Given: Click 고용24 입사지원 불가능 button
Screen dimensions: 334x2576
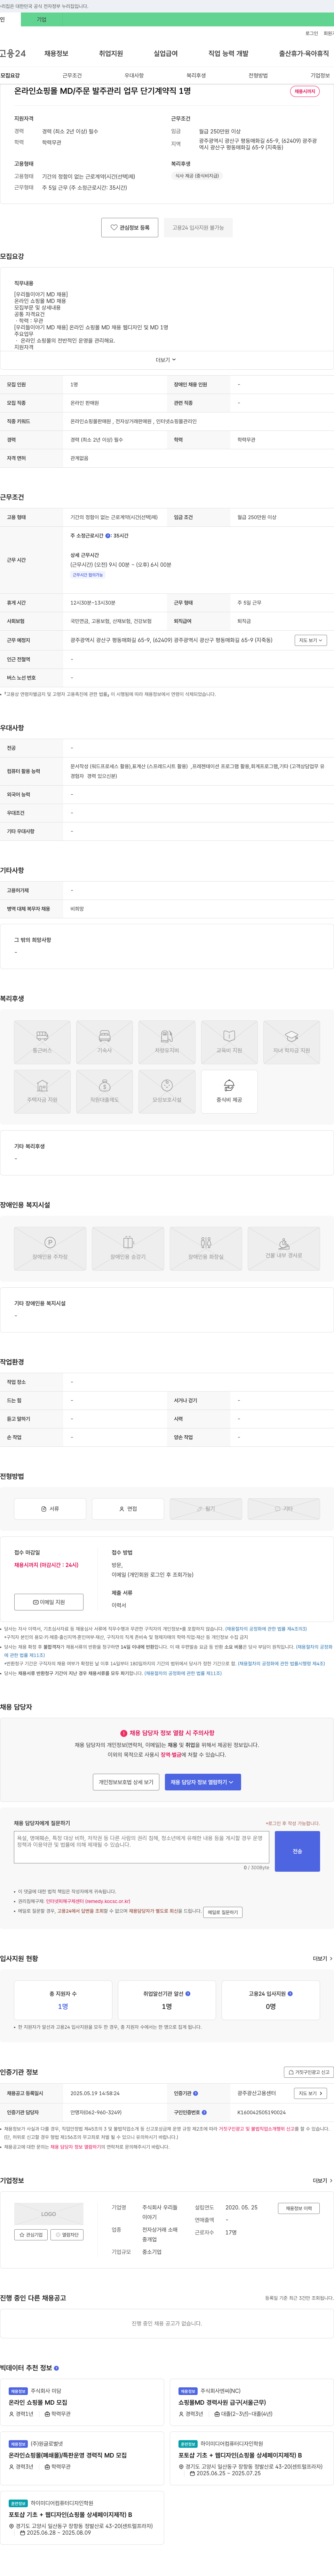Looking at the screenshot, I should tap(198, 228).
